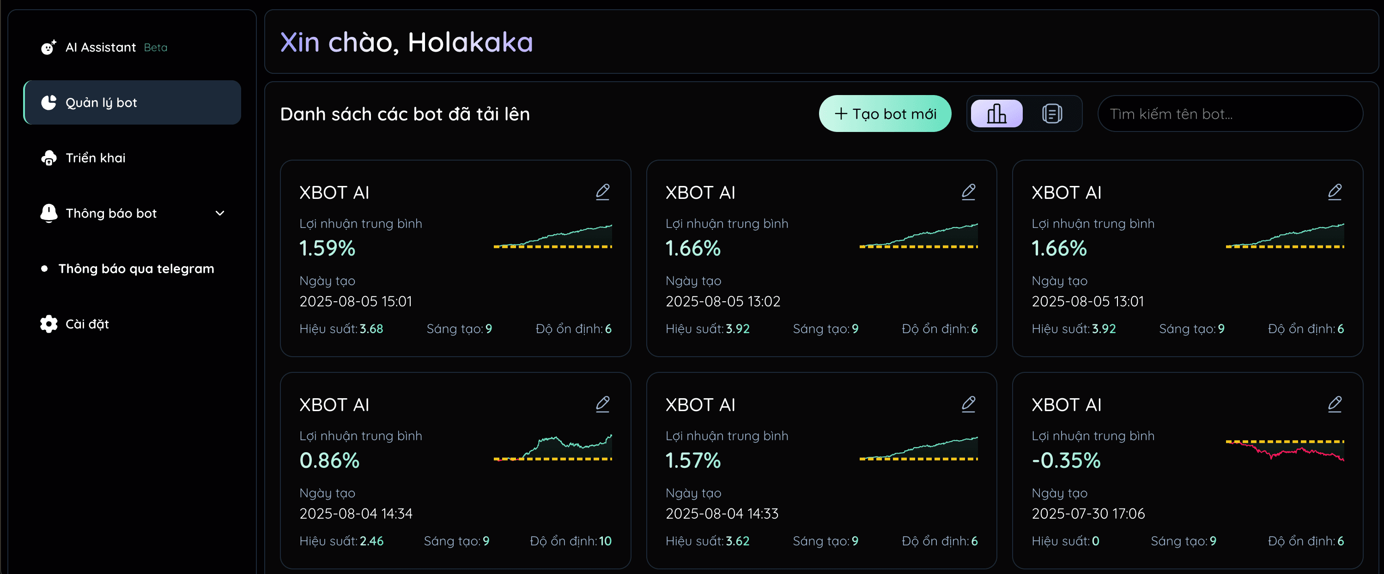Screen dimensions: 1384x574
Task: Edit the bot with 0.86% average profit
Action: (x=602, y=404)
